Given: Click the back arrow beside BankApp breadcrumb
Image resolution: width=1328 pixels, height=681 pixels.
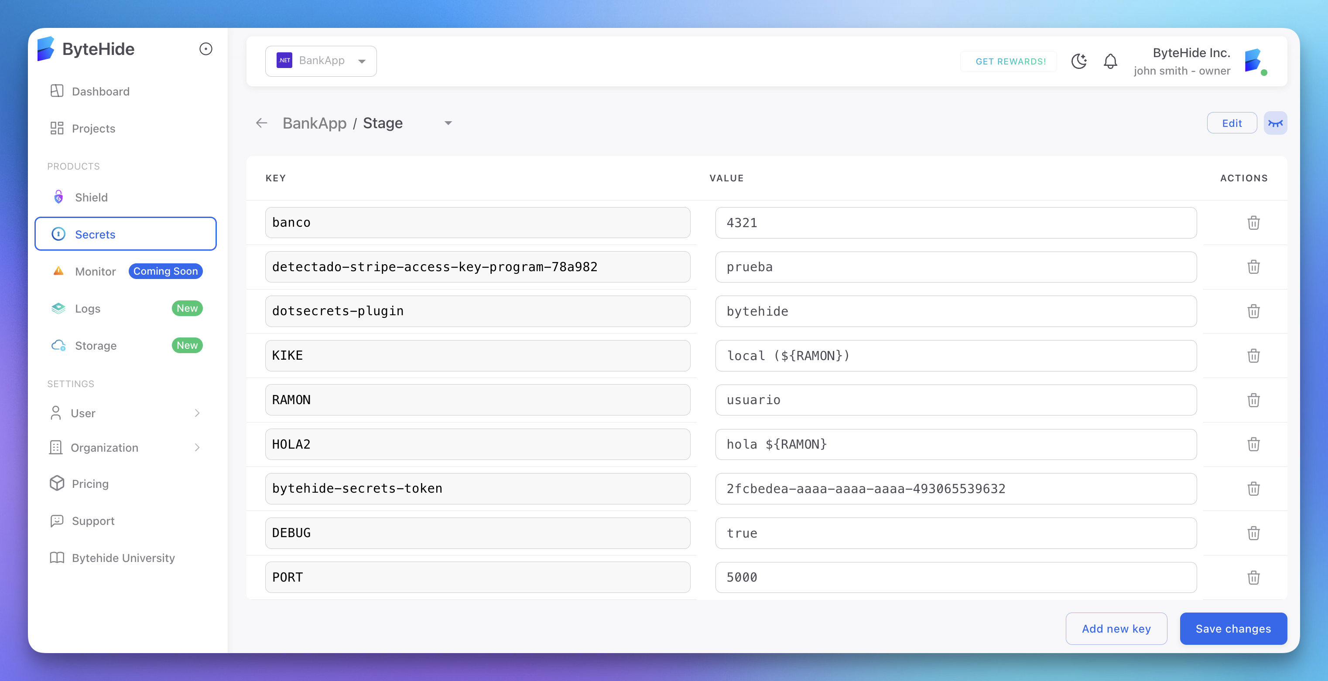Looking at the screenshot, I should click(x=262, y=123).
